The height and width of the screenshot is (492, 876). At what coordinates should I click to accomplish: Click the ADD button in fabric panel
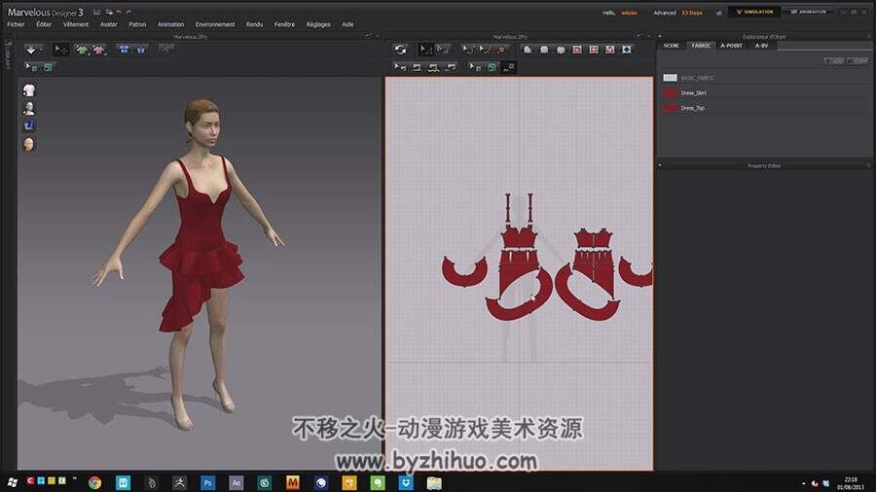point(834,61)
